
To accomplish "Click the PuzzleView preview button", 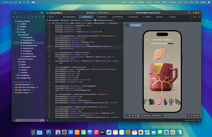I will click(x=136, y=25).
